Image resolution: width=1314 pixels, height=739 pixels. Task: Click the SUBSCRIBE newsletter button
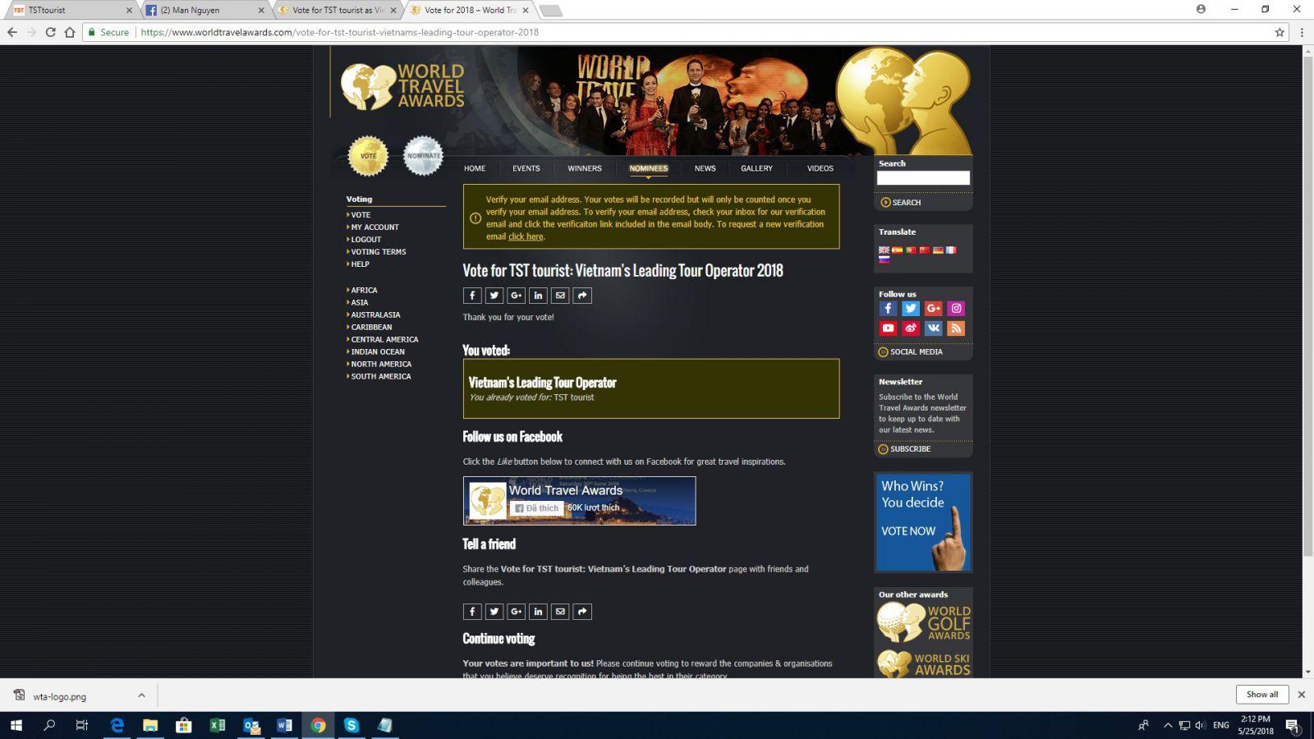910,449
